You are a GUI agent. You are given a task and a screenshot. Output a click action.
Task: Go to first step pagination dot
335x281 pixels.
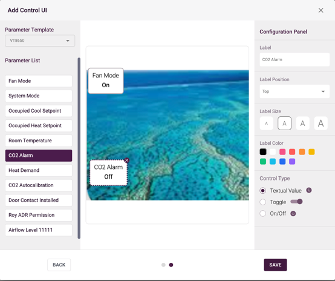[x=163, y=265]
